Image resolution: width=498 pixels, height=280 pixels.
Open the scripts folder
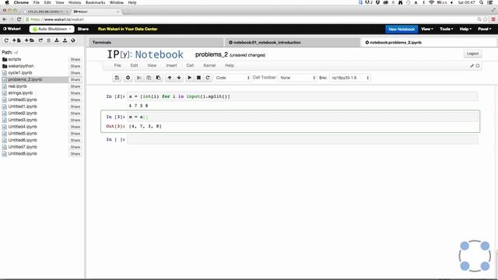[x=15, y=59]
